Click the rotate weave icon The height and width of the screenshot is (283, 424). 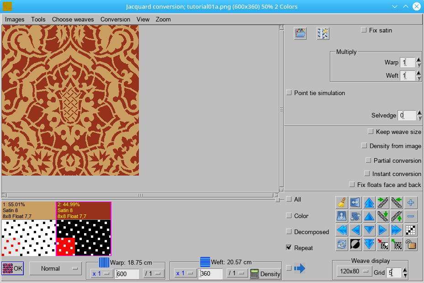pos(355,216)
